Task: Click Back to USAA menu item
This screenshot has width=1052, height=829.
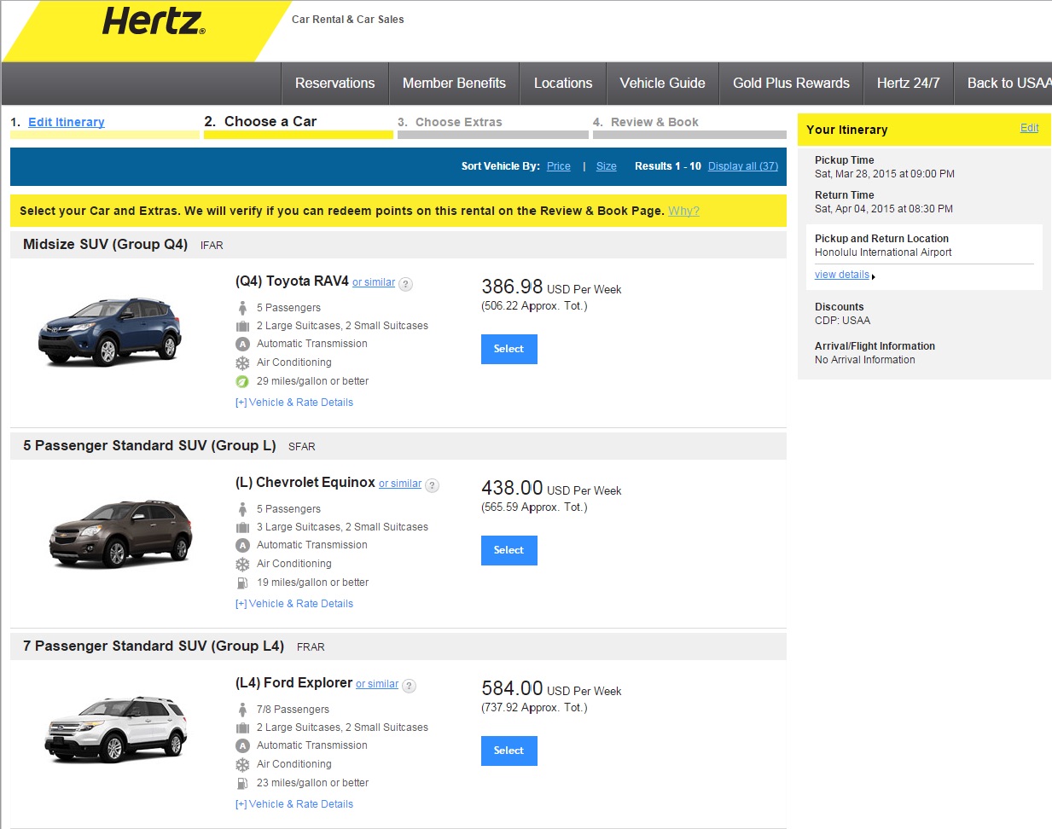Action: pyautogui.click(x=1003, y=84)
